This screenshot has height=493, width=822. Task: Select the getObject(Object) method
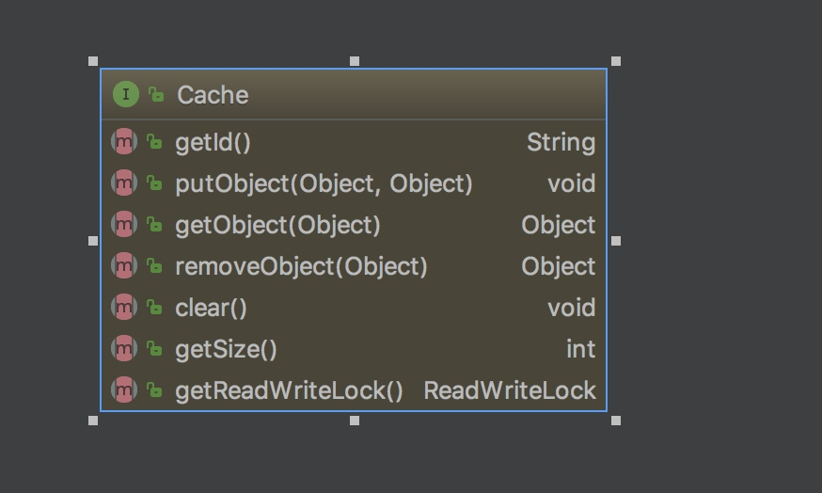277,225
